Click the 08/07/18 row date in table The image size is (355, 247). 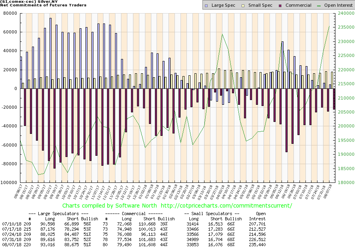(10, 243)
